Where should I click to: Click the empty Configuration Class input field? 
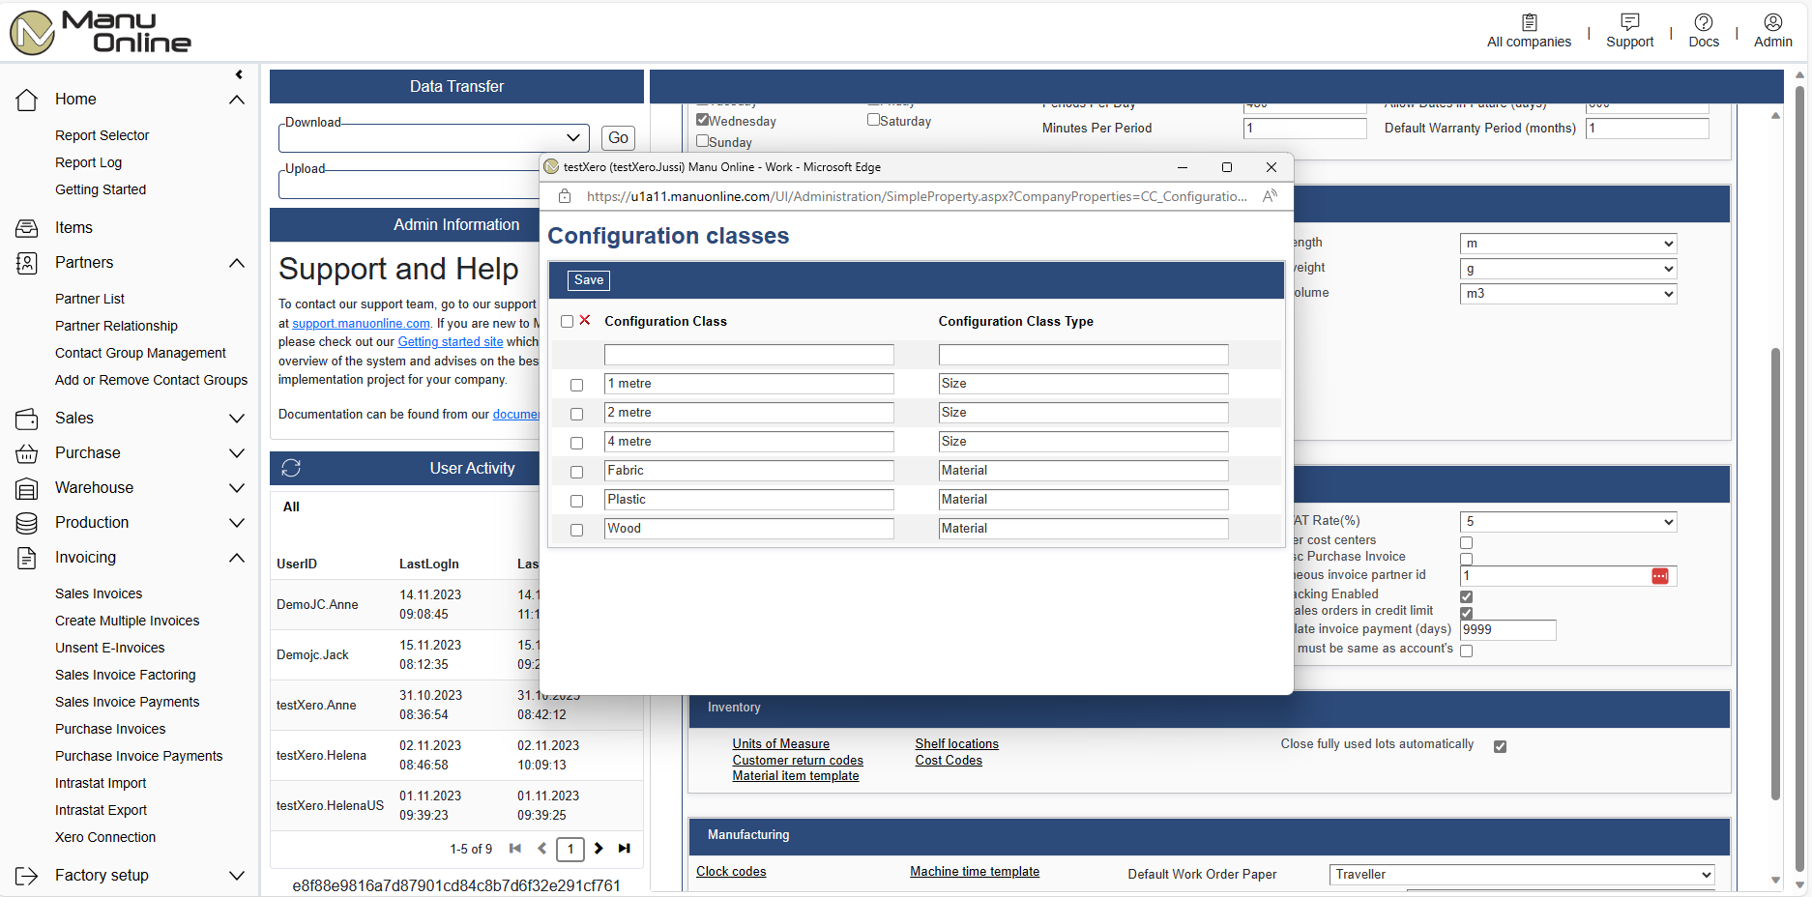pyautogui.click(x=748, y=355)
